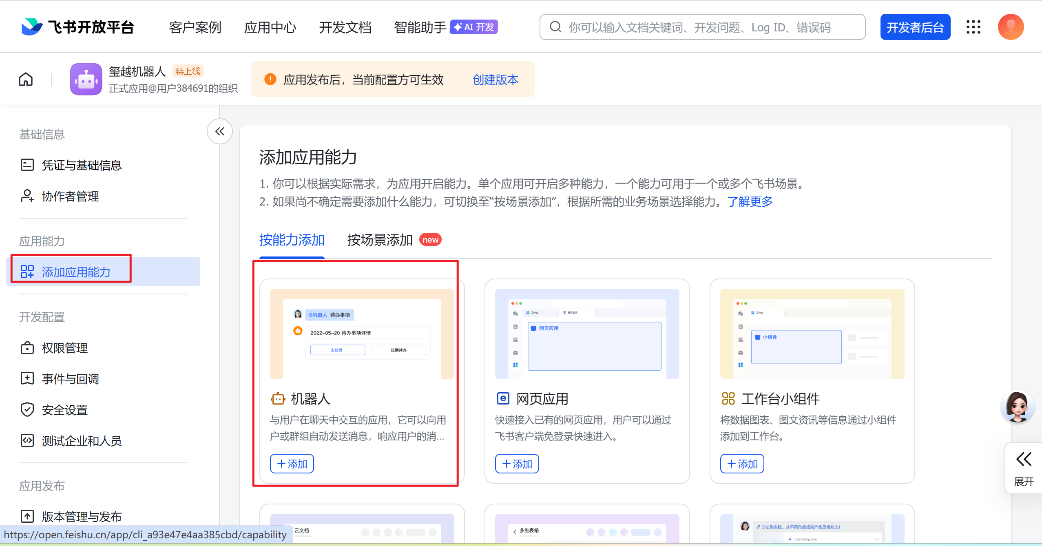Click the 工作台小组件 card icon
The height and width of the screenshot is (546, 1042).
point(728,398)
